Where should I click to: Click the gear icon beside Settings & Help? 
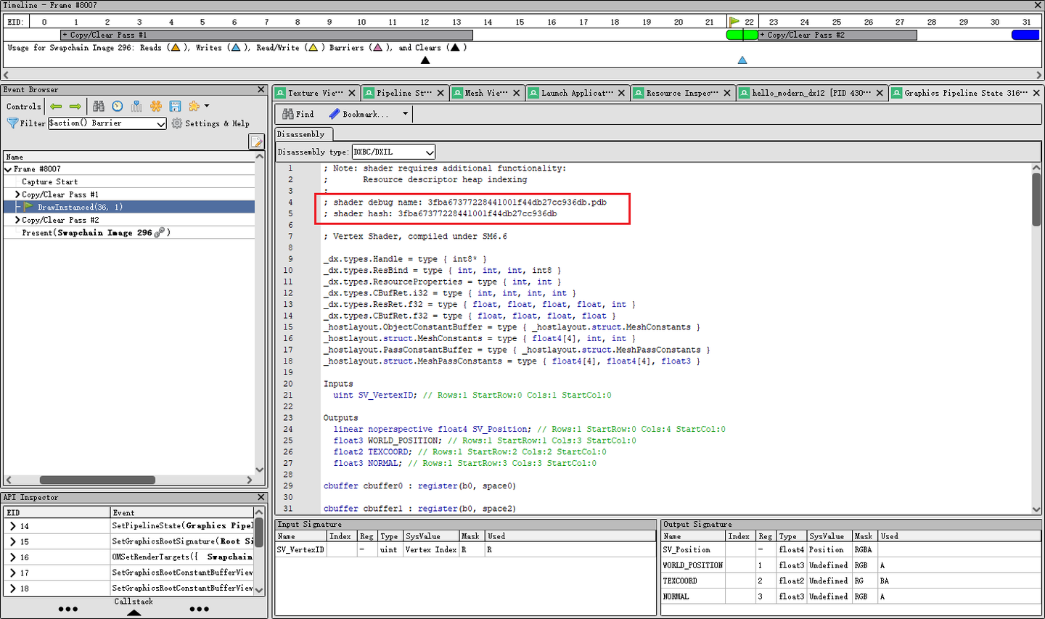tap(177, 123)
